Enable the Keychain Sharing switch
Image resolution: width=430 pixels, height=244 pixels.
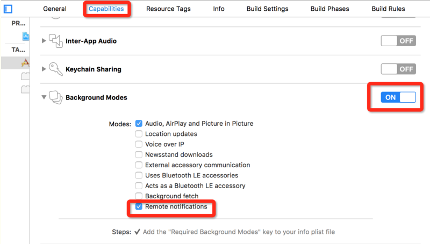click(398, 69)
